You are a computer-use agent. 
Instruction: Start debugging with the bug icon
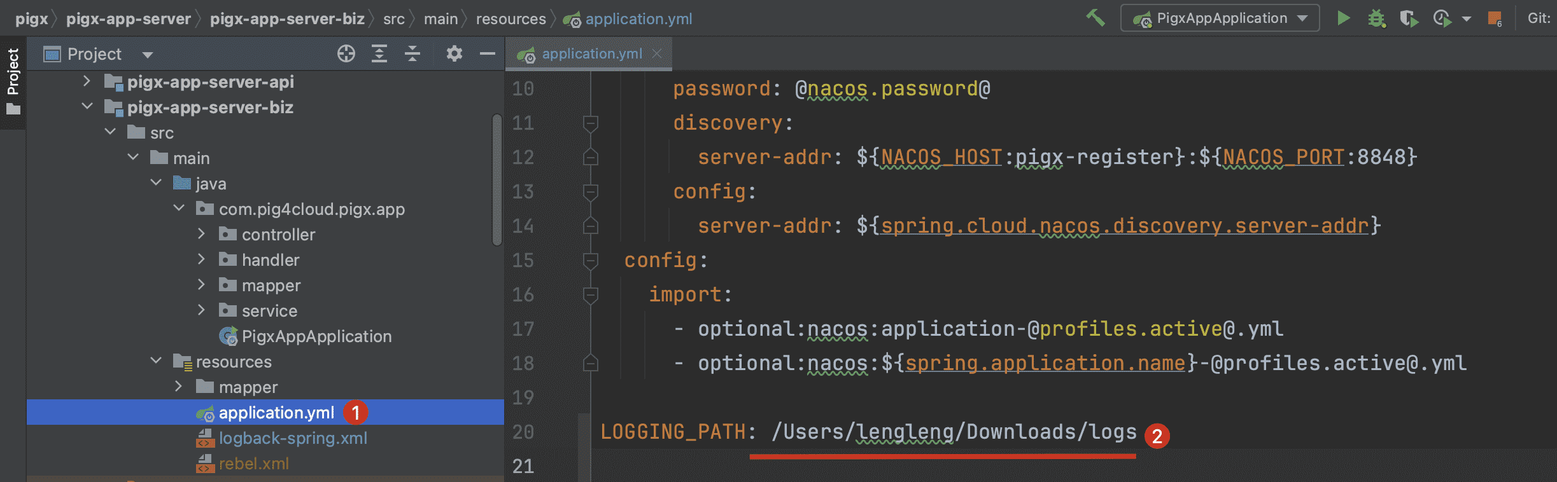click(1376, 18)
